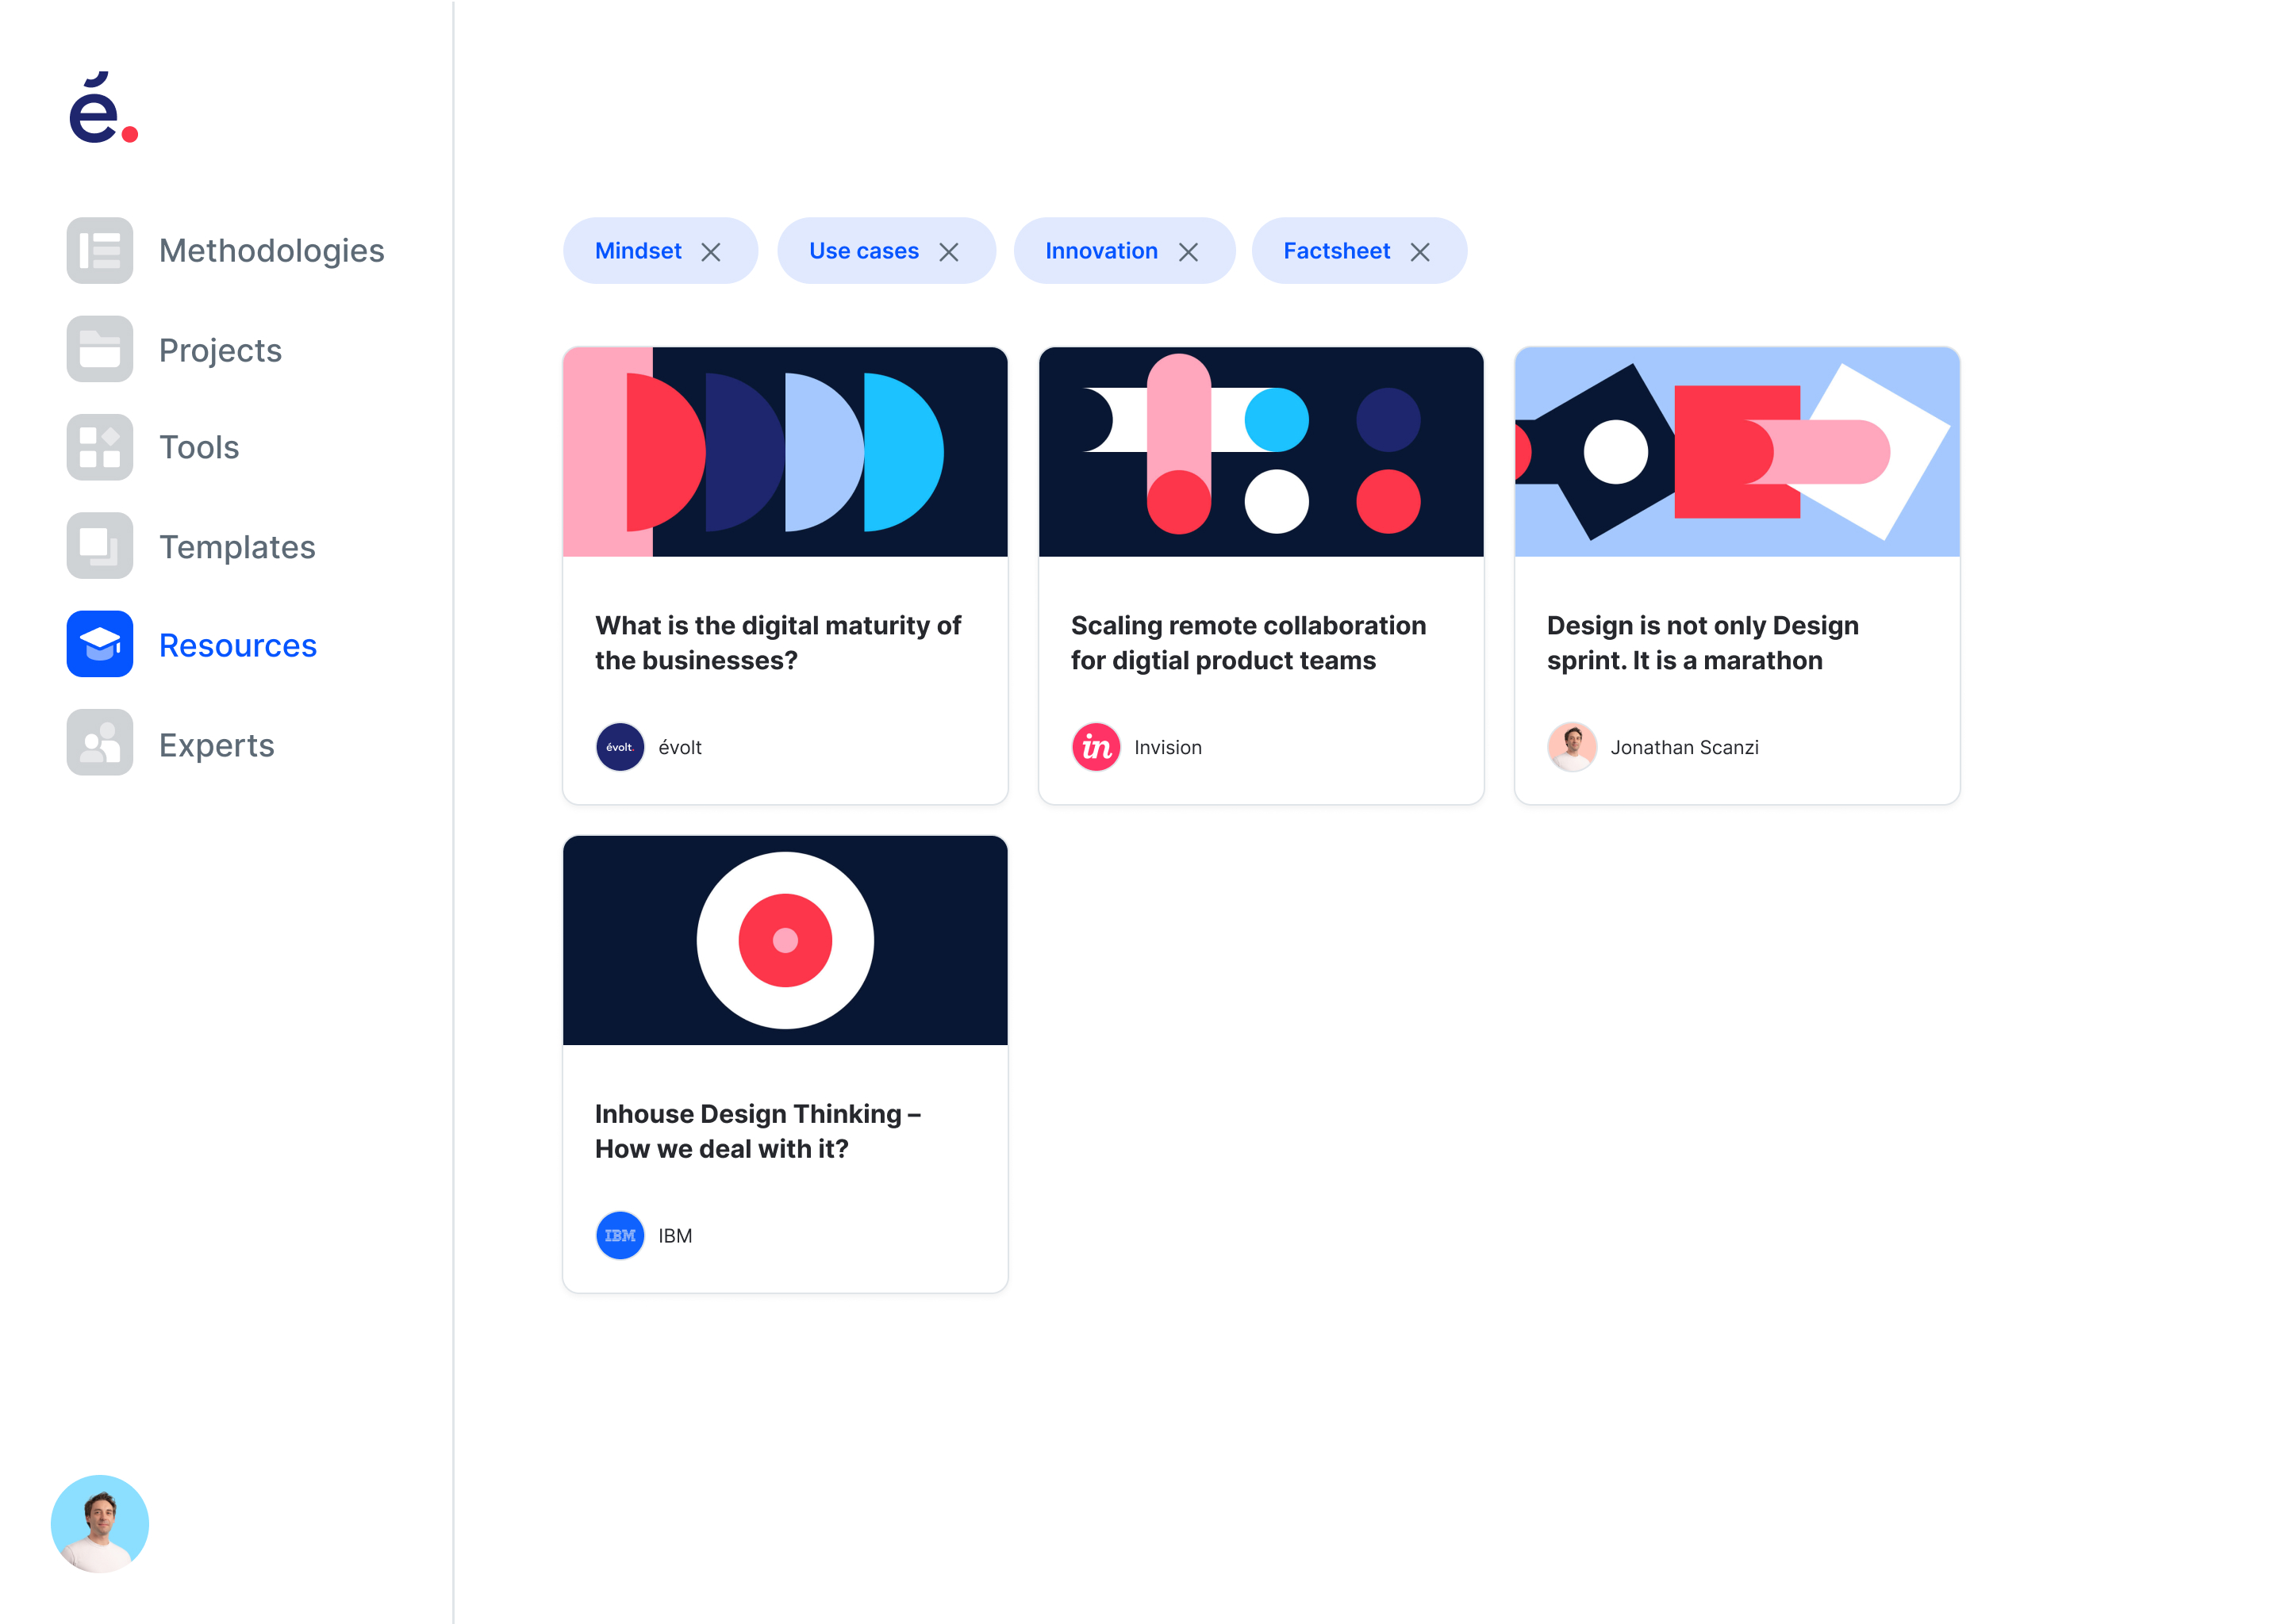Open the Scaling remote collaboration article title
The width and height of the screenshot is (2285, 1624).
point(1247,643)
